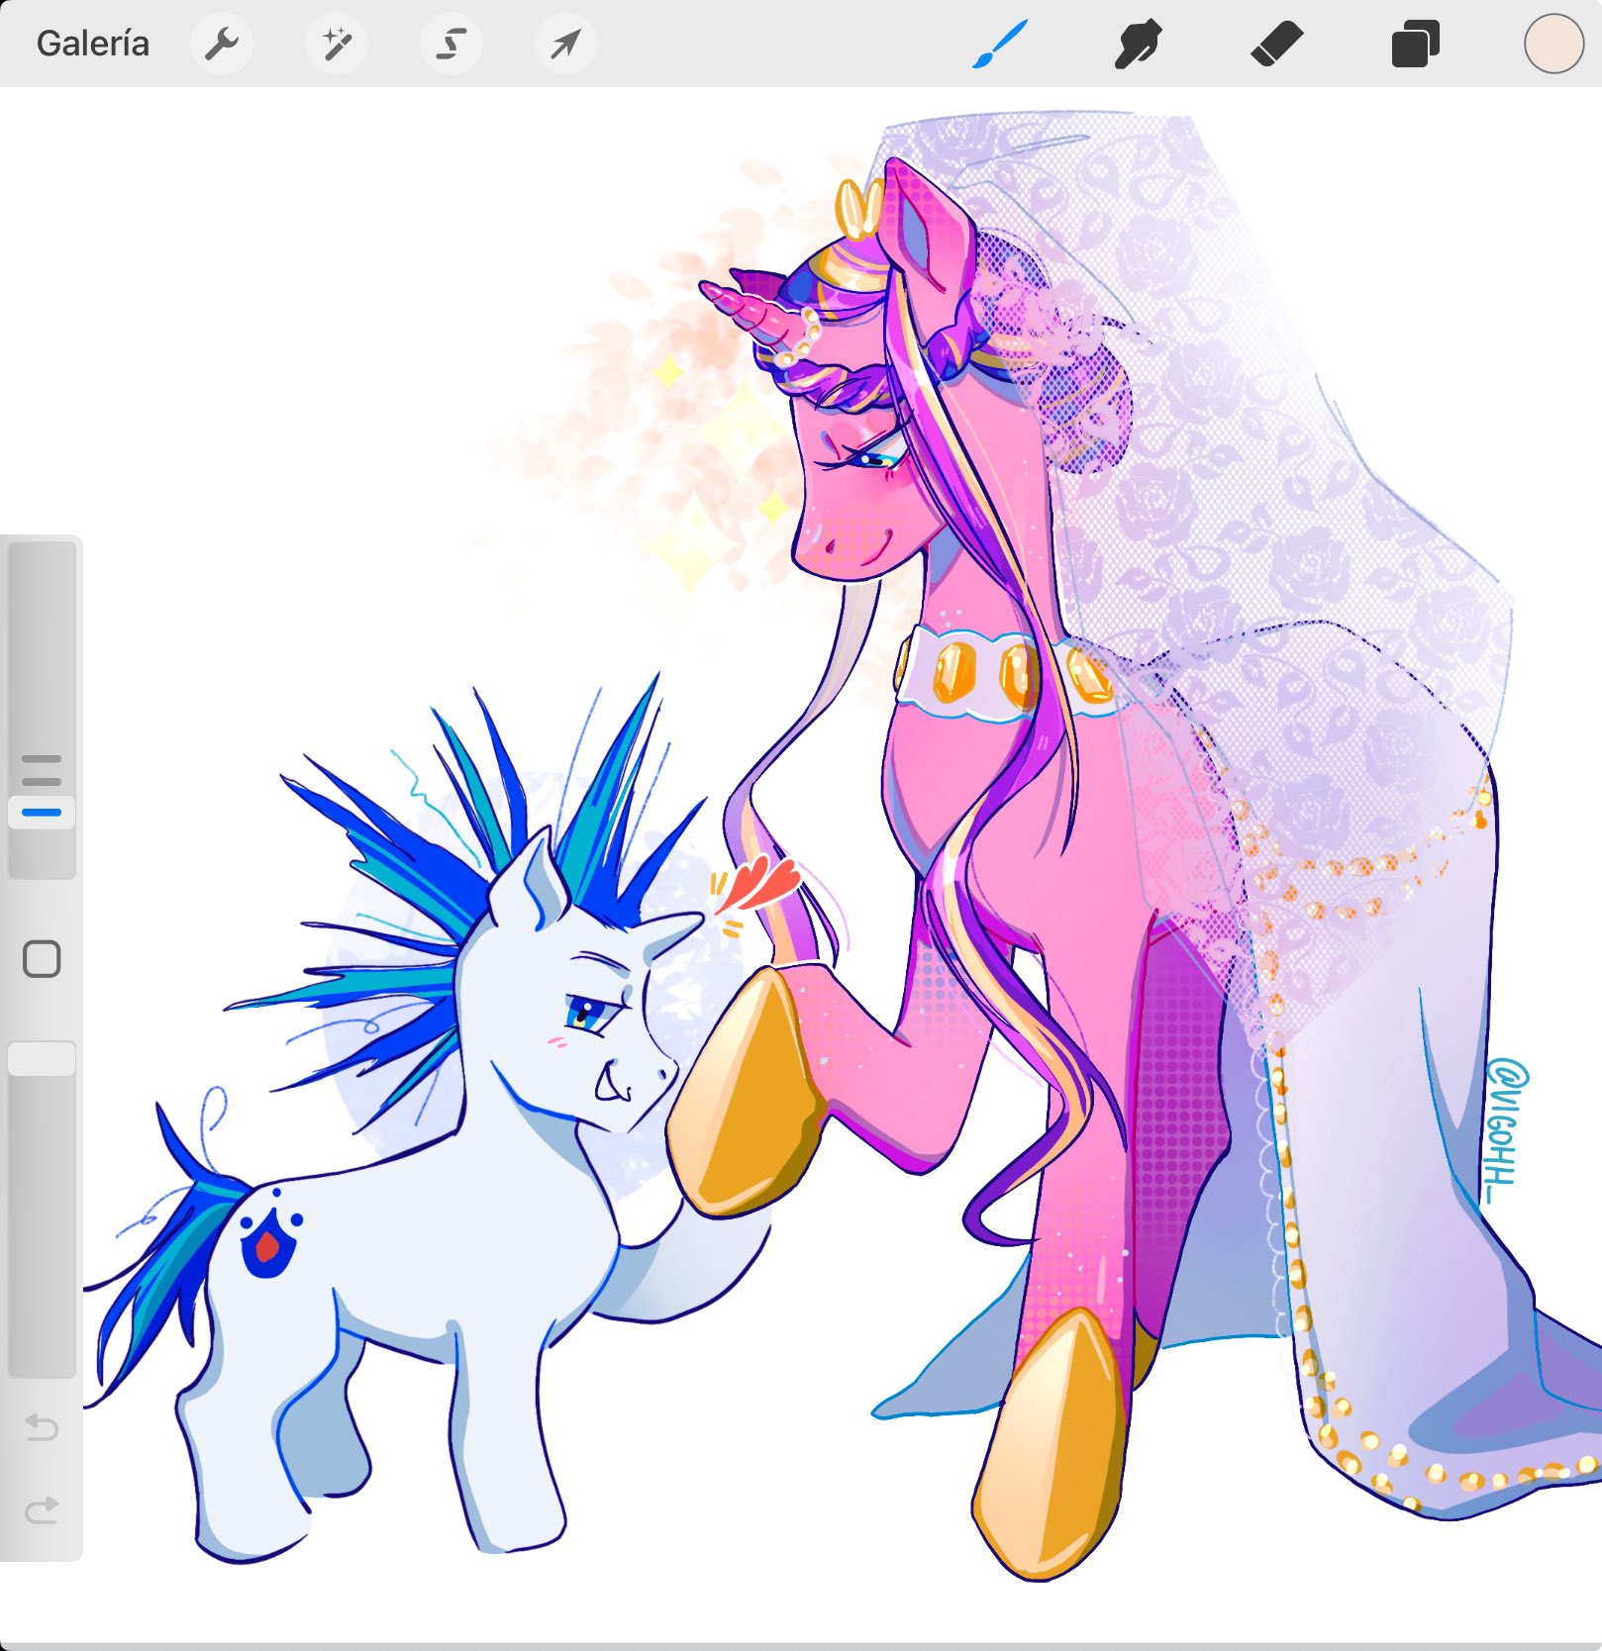The width and height of the screenshot is (1602, 1651).
Task: Redo the last undone stroke
Action: click(42, 1509)
